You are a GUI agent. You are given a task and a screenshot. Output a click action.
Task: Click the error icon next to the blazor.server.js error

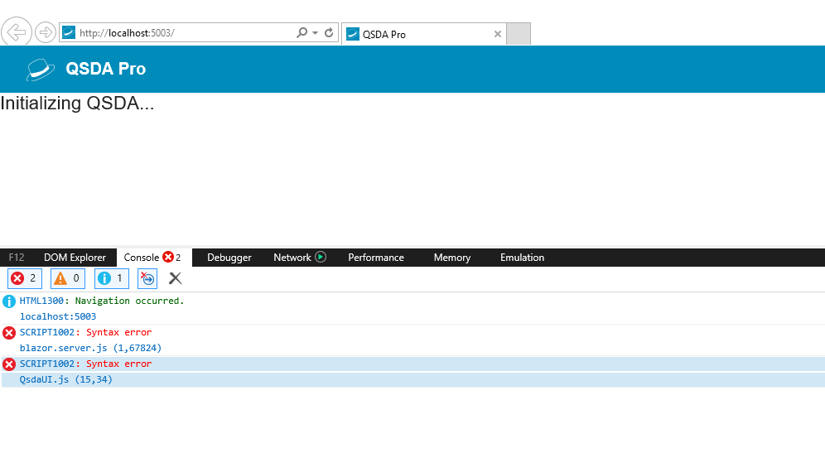point(9,333)
